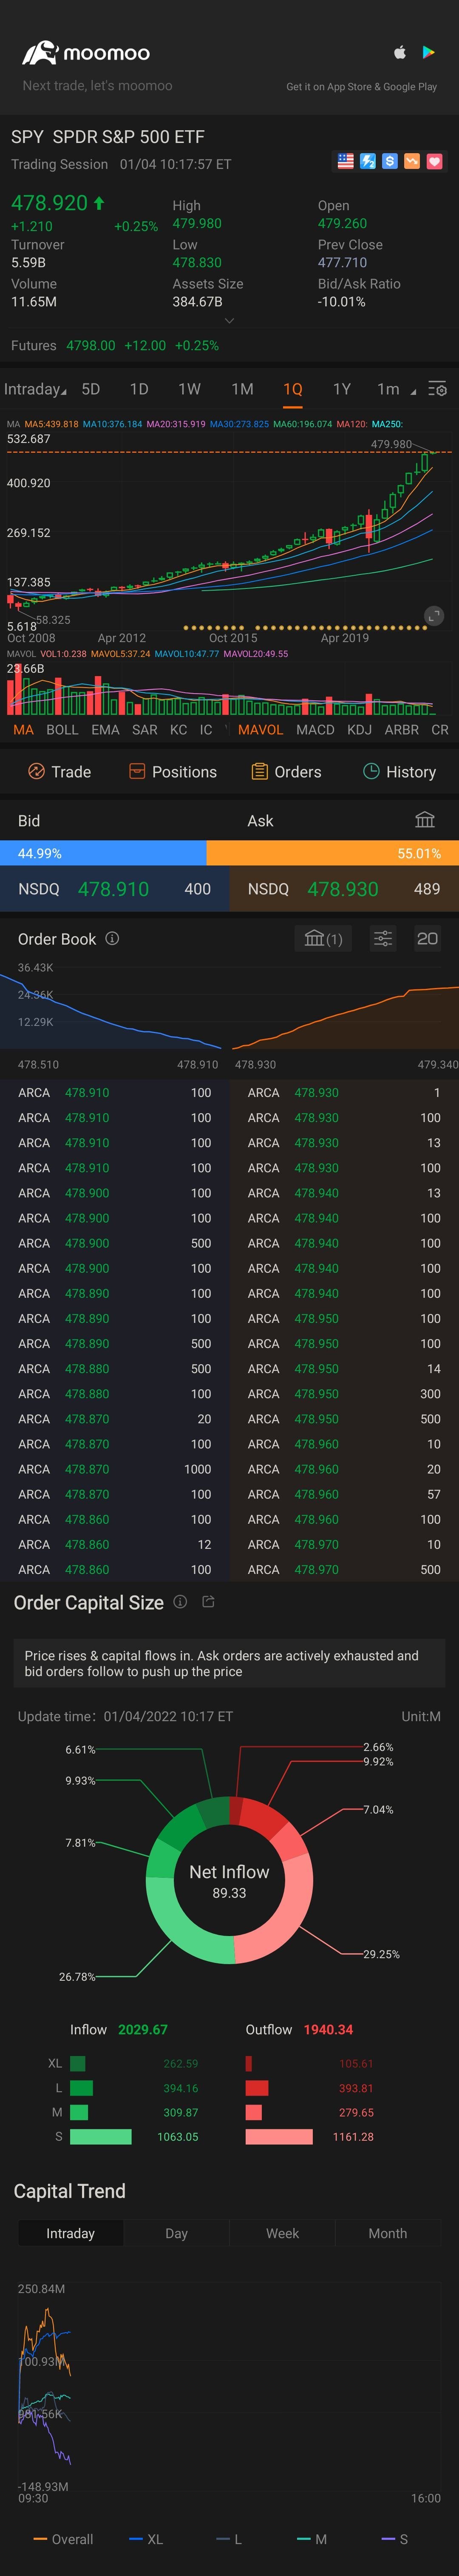Open chart settings icon beside timeframes

(437, 389)
